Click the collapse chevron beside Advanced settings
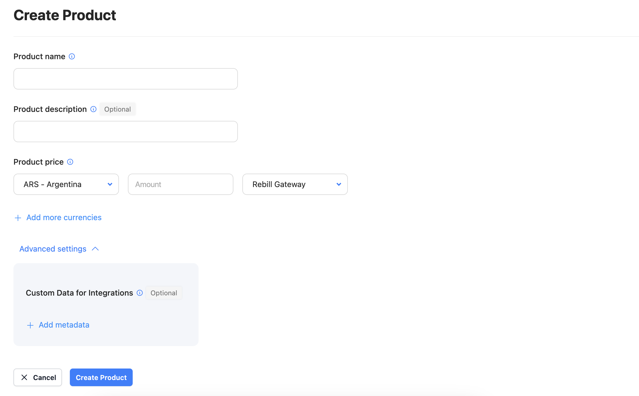The width and height of the screenshot is (639, 396). [x=95, y=249]
